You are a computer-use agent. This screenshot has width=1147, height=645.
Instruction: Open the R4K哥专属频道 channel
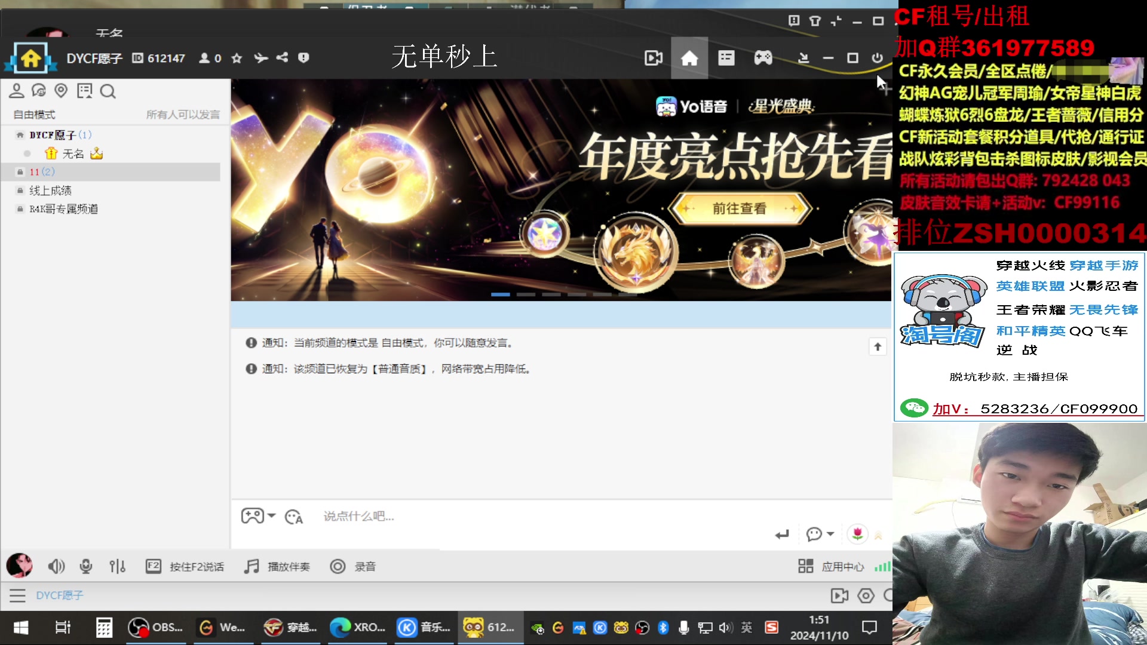[x=64, y=209]
